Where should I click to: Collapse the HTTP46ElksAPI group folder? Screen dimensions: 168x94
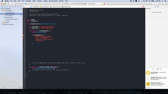[2, 10]
